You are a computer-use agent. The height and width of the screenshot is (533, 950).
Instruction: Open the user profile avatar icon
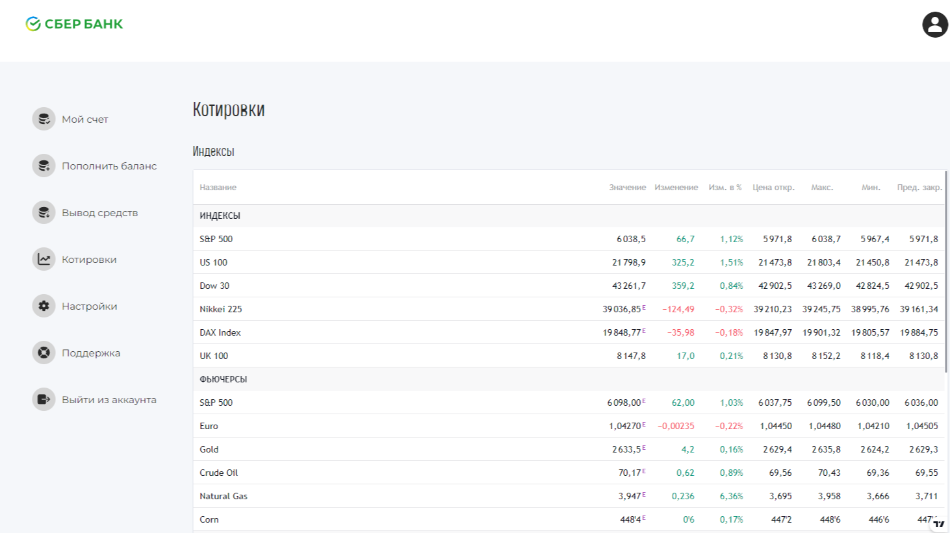point(935,25)
